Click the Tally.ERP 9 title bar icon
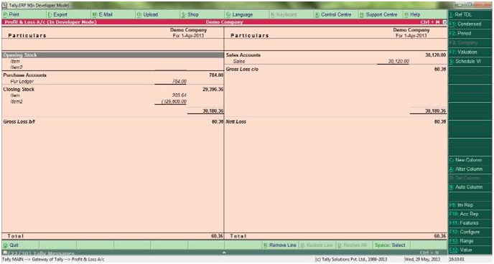The width and height of the screenshot is (494, 264). pos(4,5)
